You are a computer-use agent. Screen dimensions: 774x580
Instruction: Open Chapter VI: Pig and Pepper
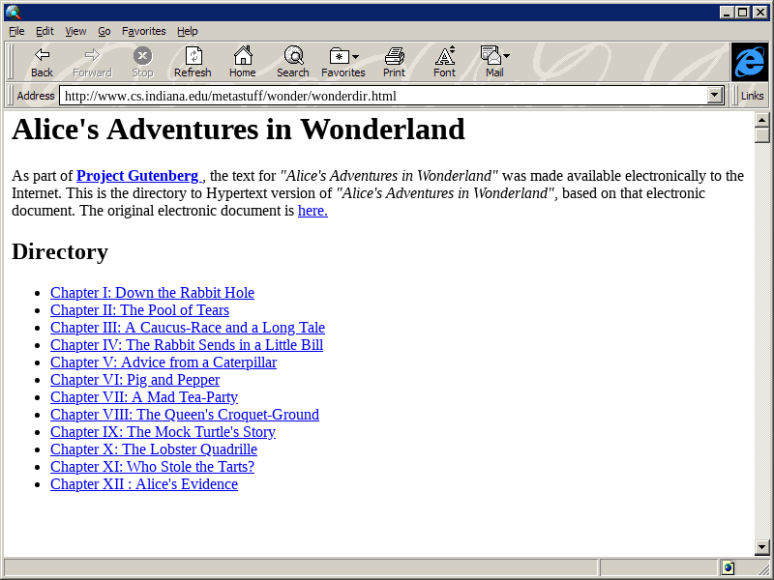134,380
